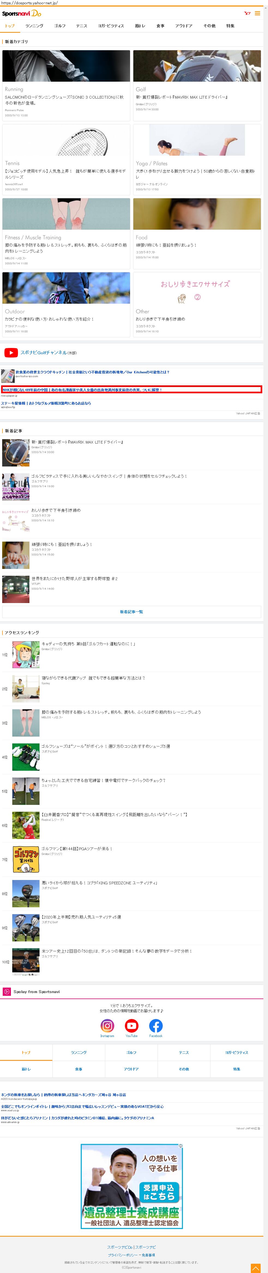
Task: Click red YouTube icon beside スポナビGolfチャンネル
Action: (x=11, y=352)
